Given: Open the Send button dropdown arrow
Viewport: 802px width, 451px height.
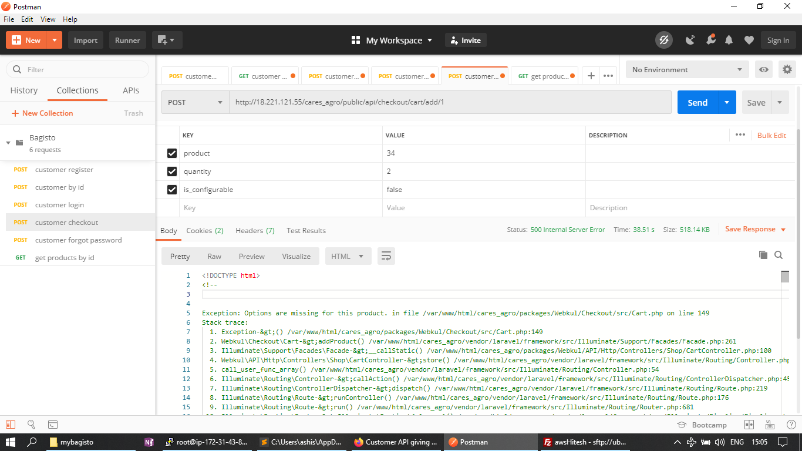Looking at the screenshot, I should pyautogui.click(x=727, y=102).
